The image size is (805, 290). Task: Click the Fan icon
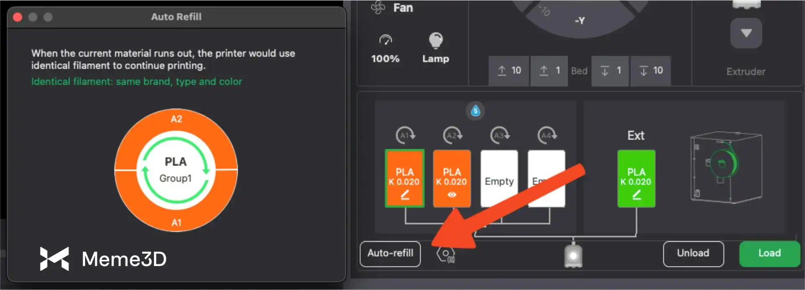tap(378, 8)
